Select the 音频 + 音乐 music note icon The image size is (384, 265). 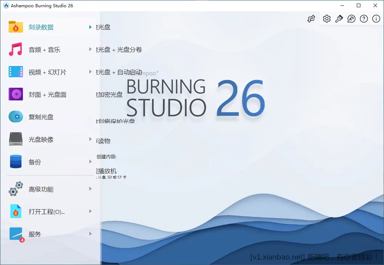click(15, 49)
